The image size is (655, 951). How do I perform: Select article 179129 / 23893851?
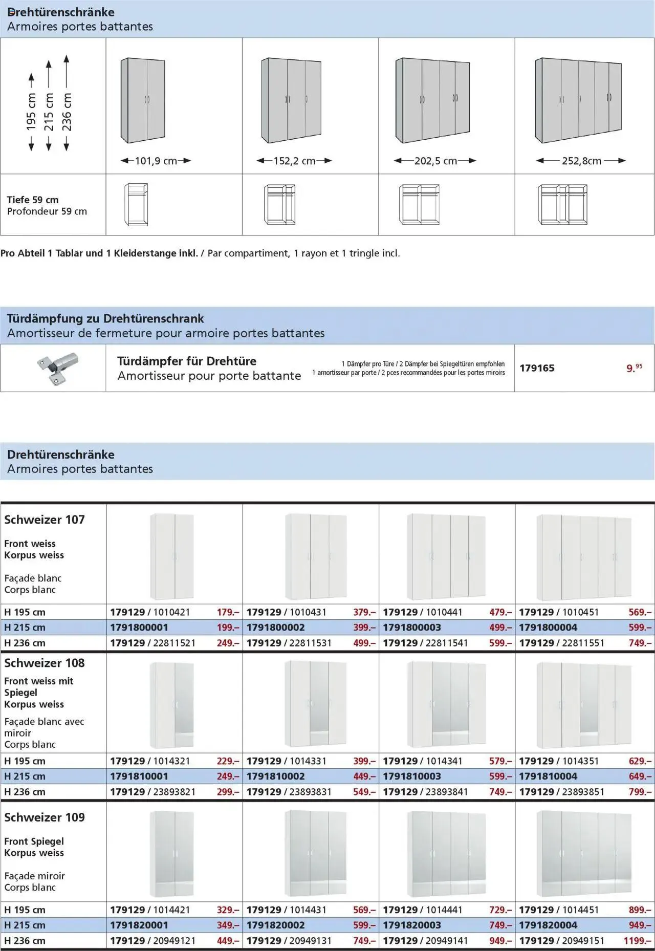click(x=562, y=792)
